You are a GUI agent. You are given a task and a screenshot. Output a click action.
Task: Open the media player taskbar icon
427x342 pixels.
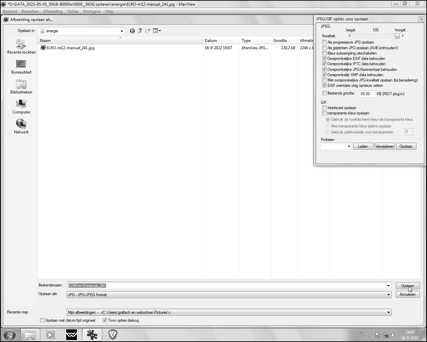pos(51,335)
